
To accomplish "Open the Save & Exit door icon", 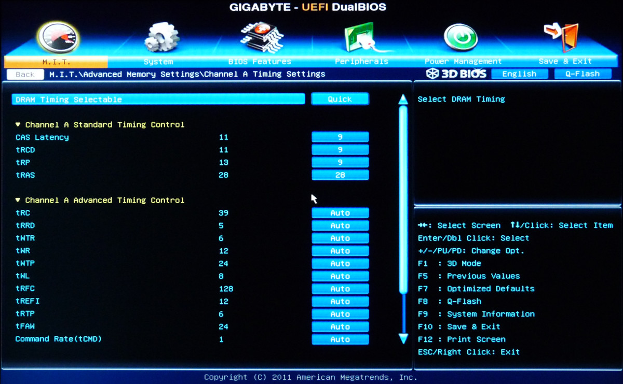I will click(561, 37).
